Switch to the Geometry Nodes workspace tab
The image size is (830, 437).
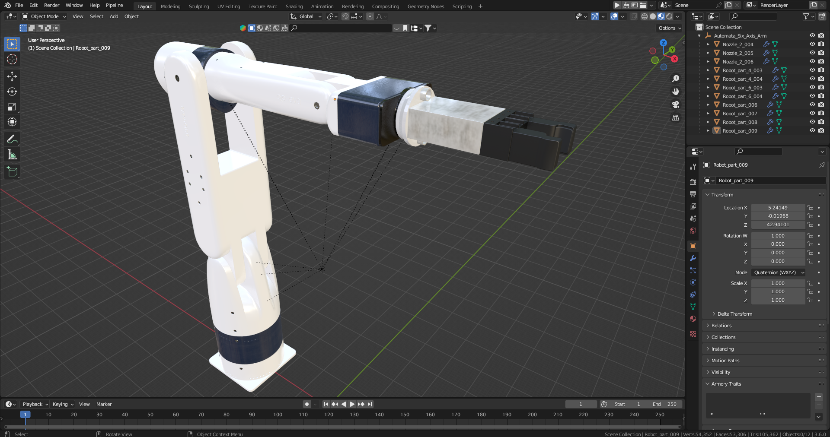(x=426, y=6)
